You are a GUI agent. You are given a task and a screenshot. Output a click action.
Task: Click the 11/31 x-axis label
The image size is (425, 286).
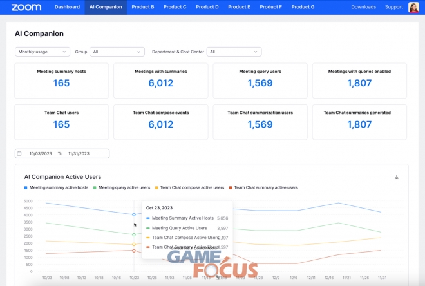(382, 278)
